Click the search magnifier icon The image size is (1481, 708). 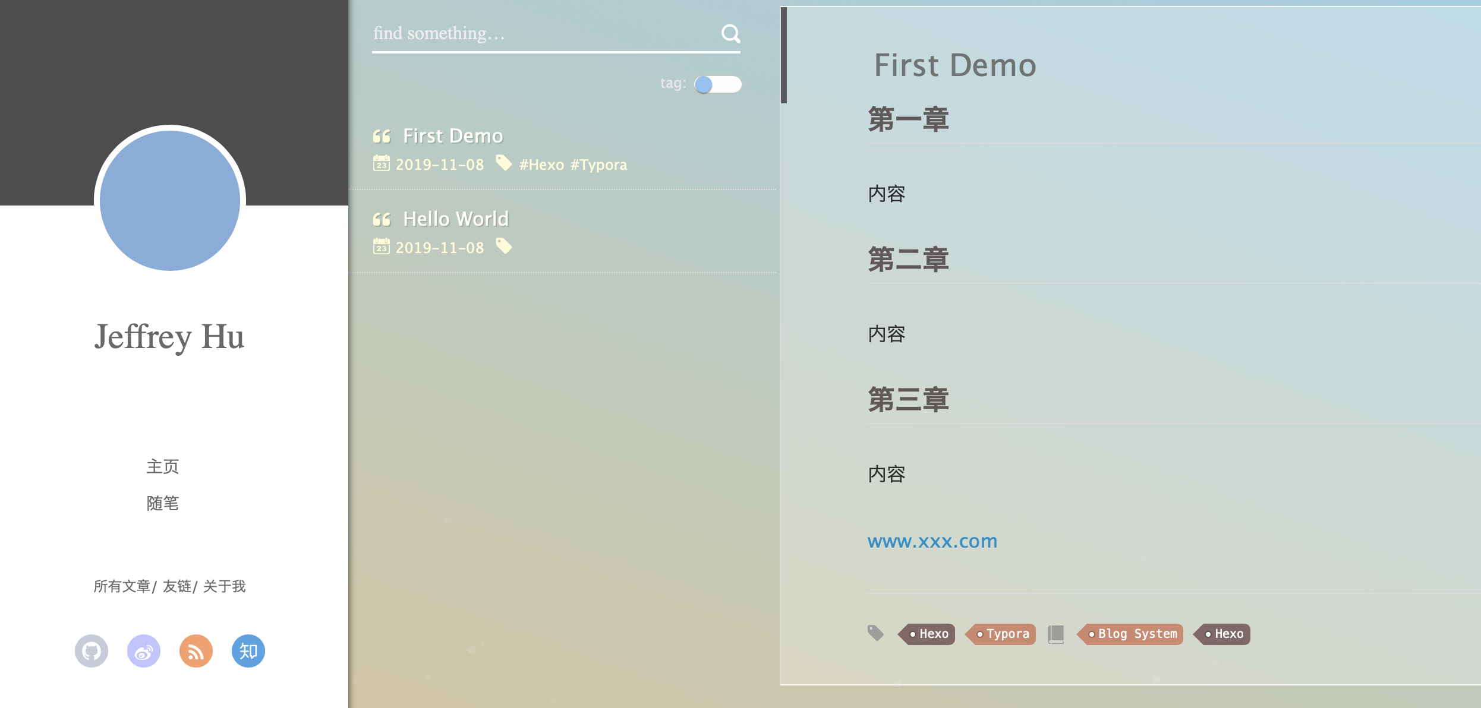click(730, 34)
